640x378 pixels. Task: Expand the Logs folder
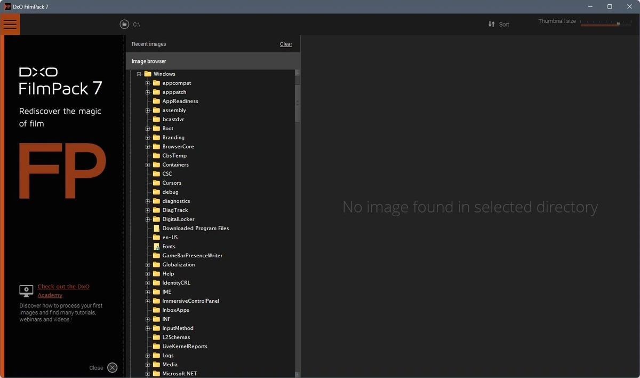click(x=148, y=356)
